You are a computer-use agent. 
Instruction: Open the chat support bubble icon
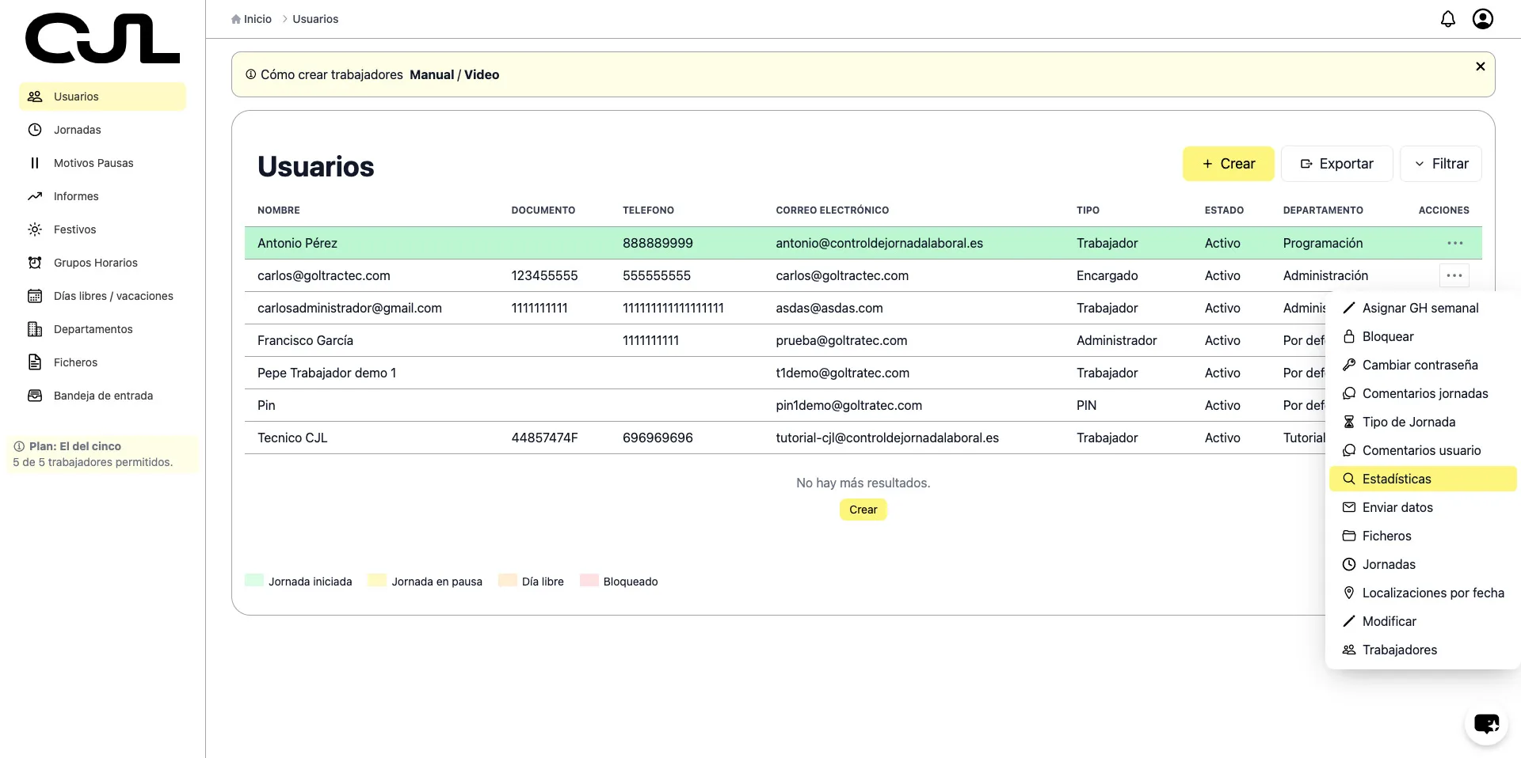pos(1486,723)
